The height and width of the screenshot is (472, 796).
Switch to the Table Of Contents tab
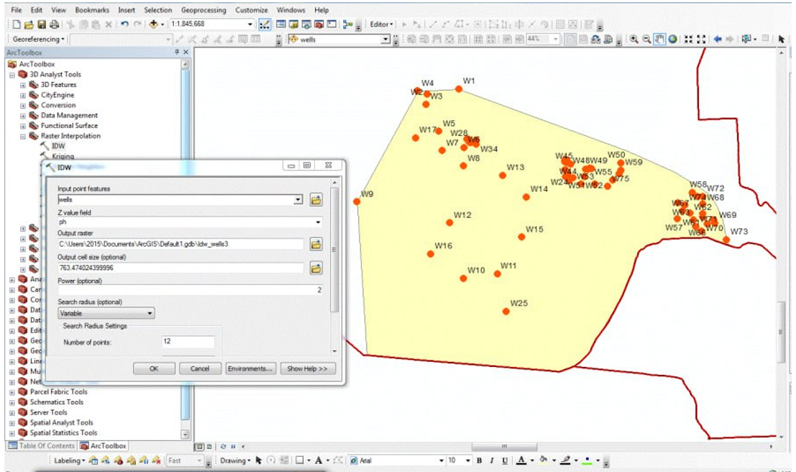point(41,445)
